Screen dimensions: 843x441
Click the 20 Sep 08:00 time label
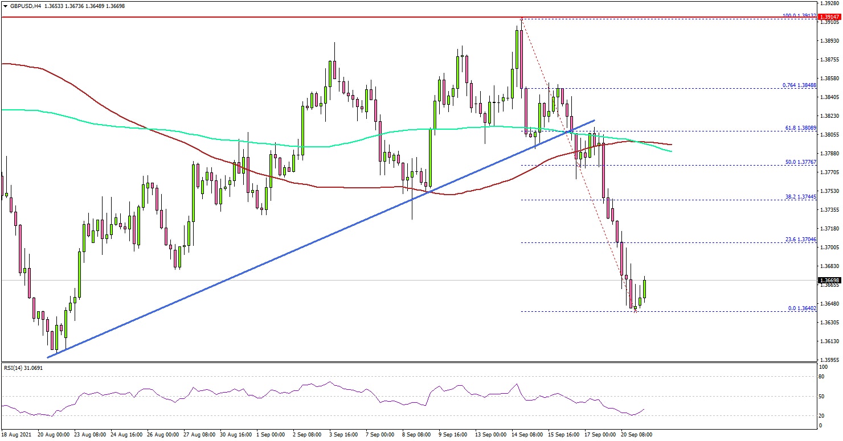[636, 434]
